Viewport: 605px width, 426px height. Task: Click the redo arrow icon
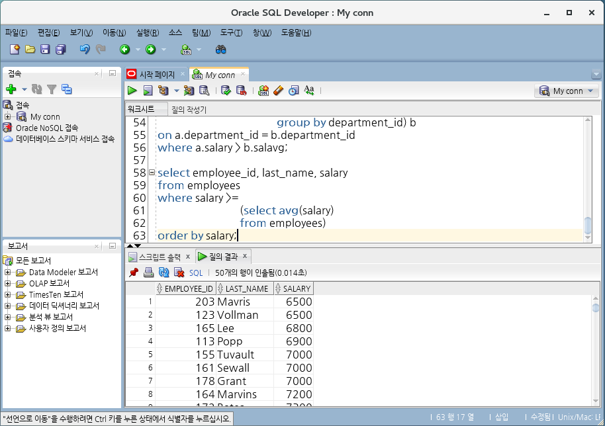coord(101,50)
